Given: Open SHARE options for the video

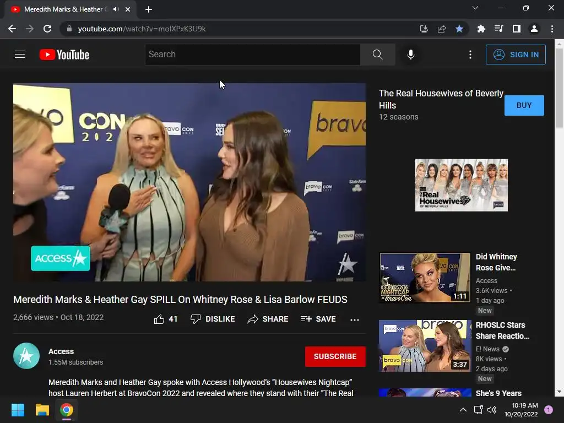Looking at the screenshot, I should (268, 319).
